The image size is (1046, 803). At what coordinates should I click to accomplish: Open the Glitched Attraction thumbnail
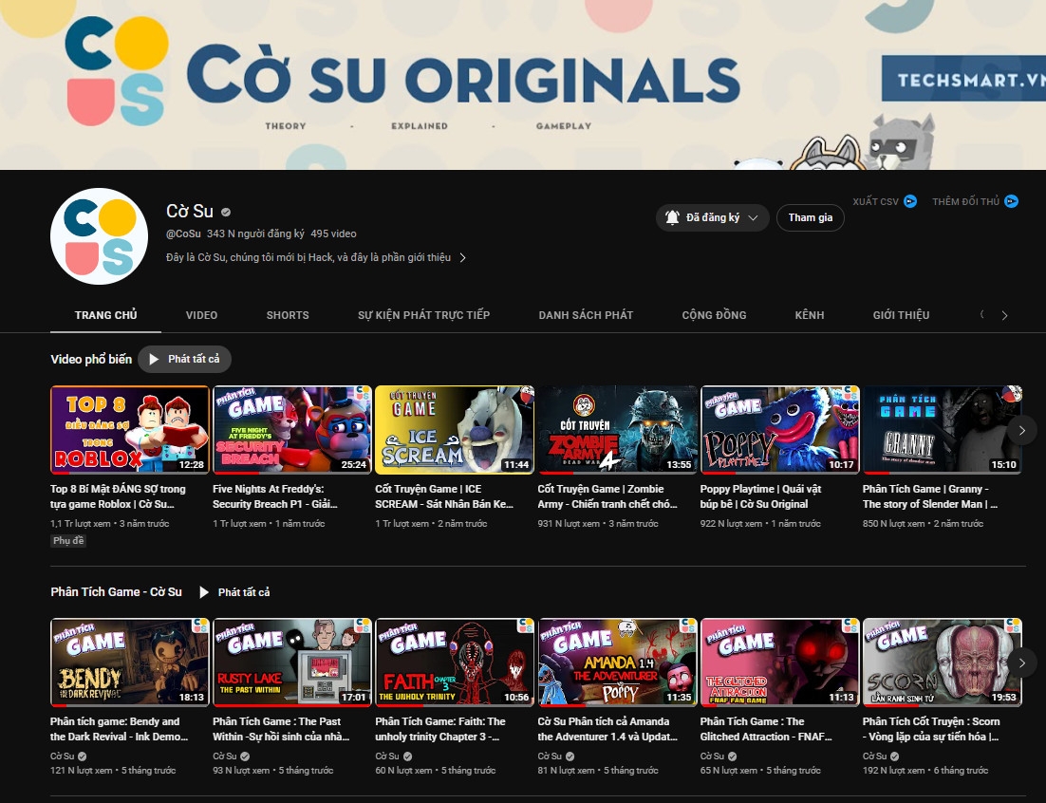(x=780, y=663)
